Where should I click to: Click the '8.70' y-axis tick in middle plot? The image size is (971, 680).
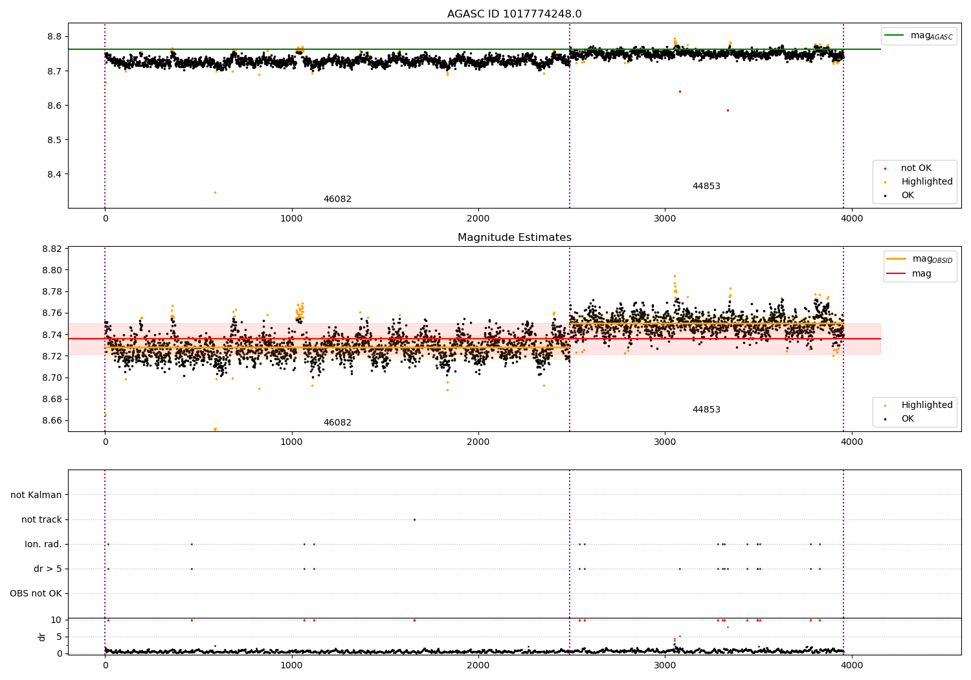click(x=52, y=378)
